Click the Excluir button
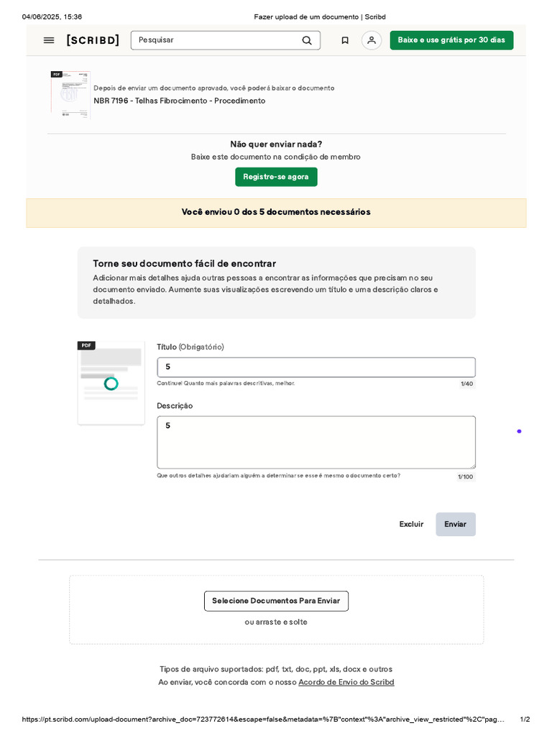Screen dimensions: 552x736 pyautogui.click(x=411, y=524)
